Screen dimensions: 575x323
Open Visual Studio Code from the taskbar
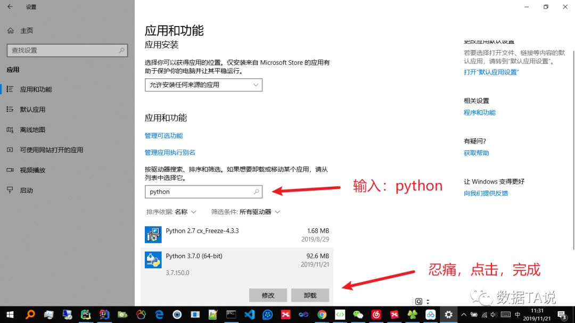(x=249, y=314)
